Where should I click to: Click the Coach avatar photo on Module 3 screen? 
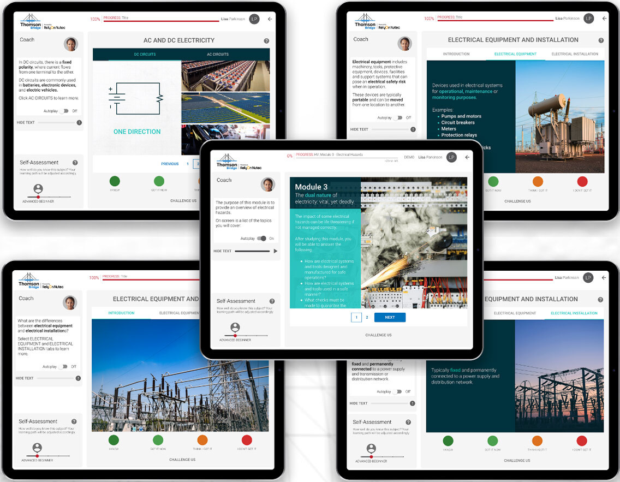pyautogui.click(x=268, y=184)
